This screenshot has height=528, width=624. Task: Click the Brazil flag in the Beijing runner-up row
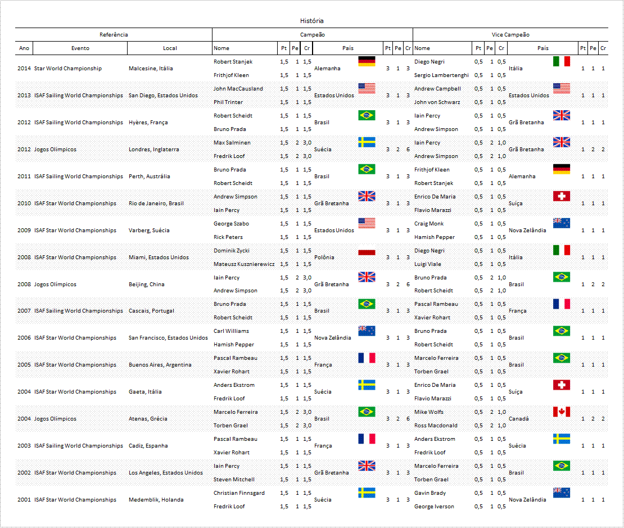(562, 277)
